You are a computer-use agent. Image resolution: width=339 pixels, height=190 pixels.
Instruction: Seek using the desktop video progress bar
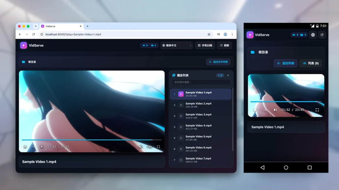pyautogui.click(x=92, y=140)
